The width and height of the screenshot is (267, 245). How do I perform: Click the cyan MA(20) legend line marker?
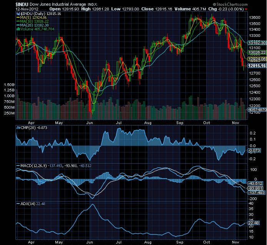tap(18, 25)
